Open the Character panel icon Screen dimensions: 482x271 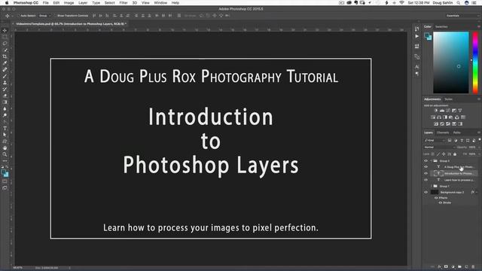click(416, 67)
